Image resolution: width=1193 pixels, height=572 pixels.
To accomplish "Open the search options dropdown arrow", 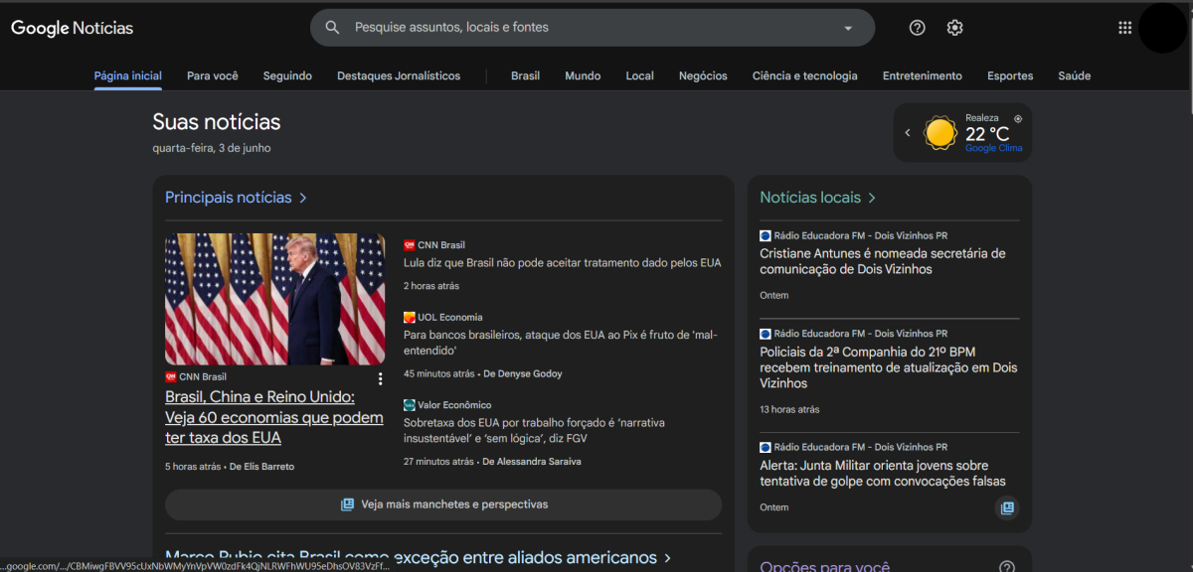I will click(x=848, y=29).
